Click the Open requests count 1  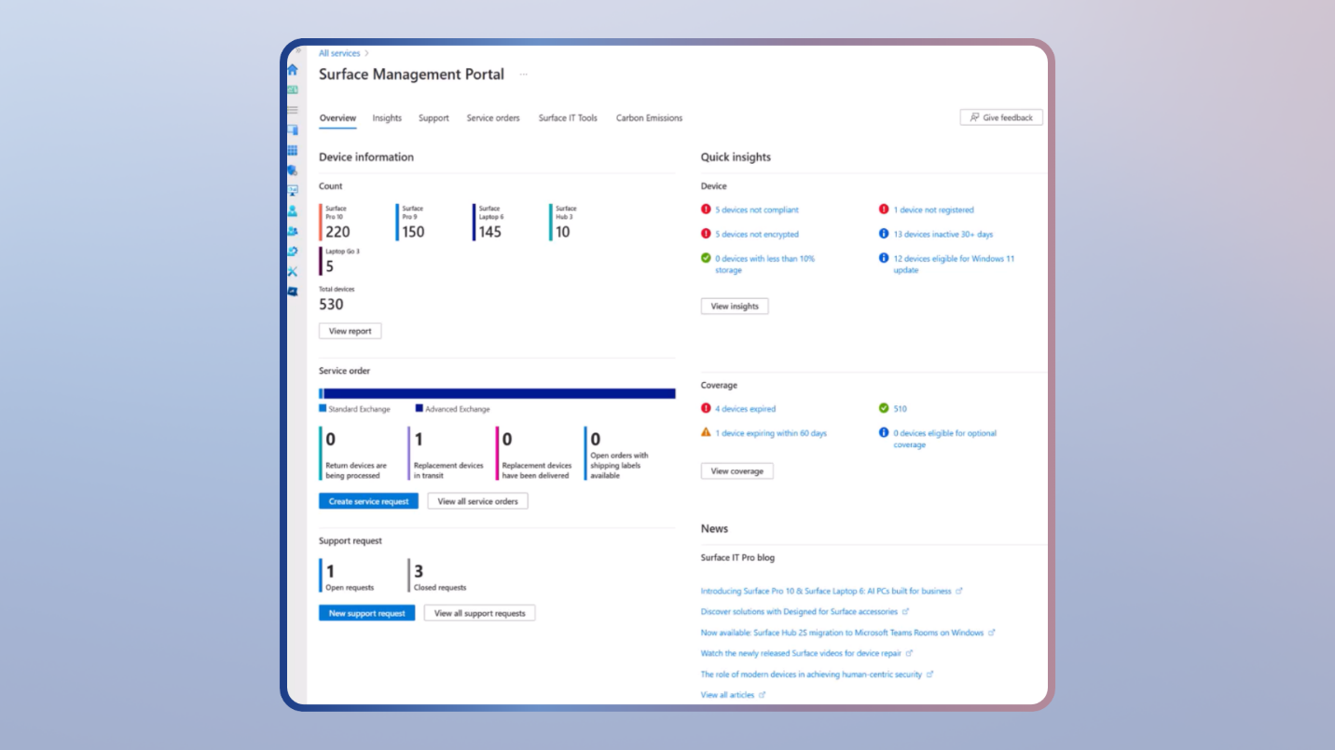[x=330, y=571]
